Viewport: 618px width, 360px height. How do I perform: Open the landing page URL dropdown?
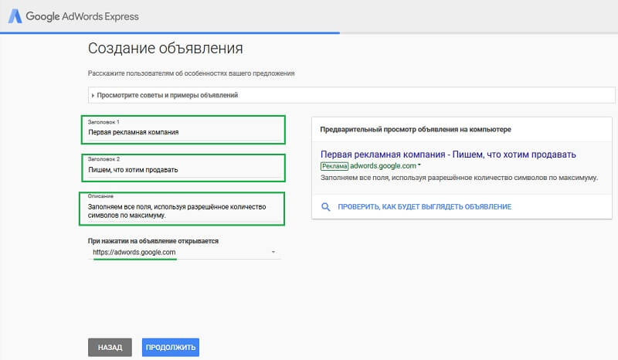(x=273, y=253)
